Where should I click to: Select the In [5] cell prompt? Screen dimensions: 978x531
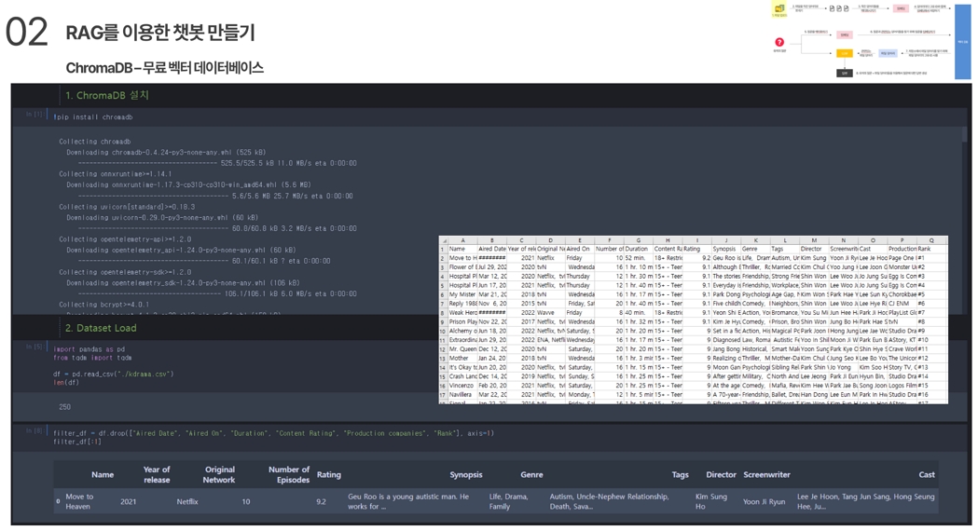click(34, 347)
